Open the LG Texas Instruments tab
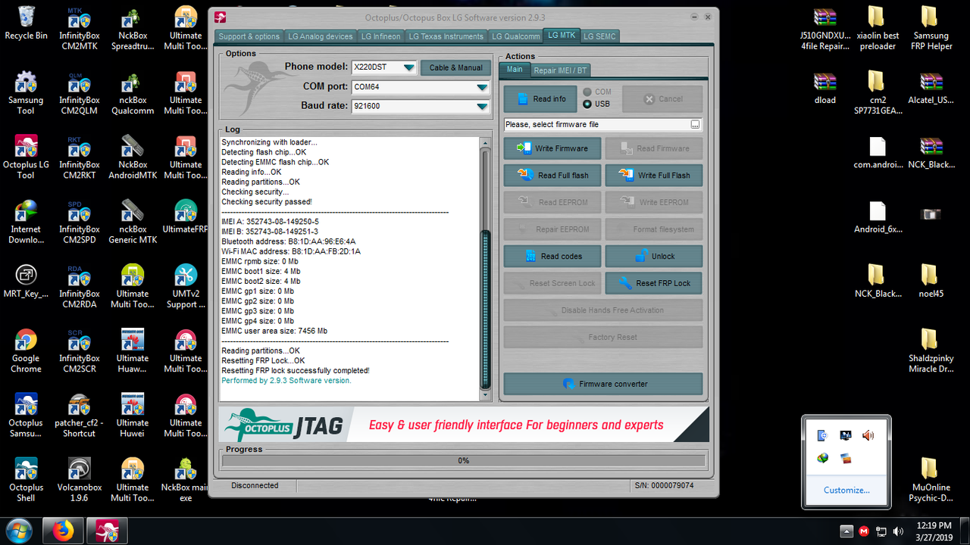Viewport: 970px width, 545px height. pyautogui.click(x=446, y=36)
